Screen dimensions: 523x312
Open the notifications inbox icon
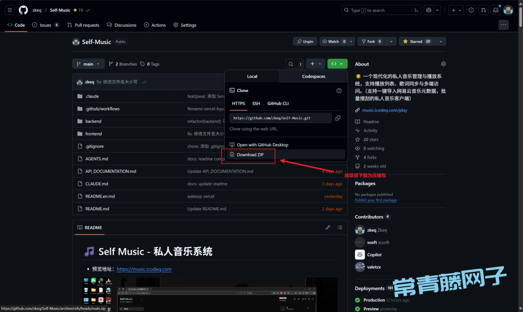pyautogui.click(x=495, y=10)
